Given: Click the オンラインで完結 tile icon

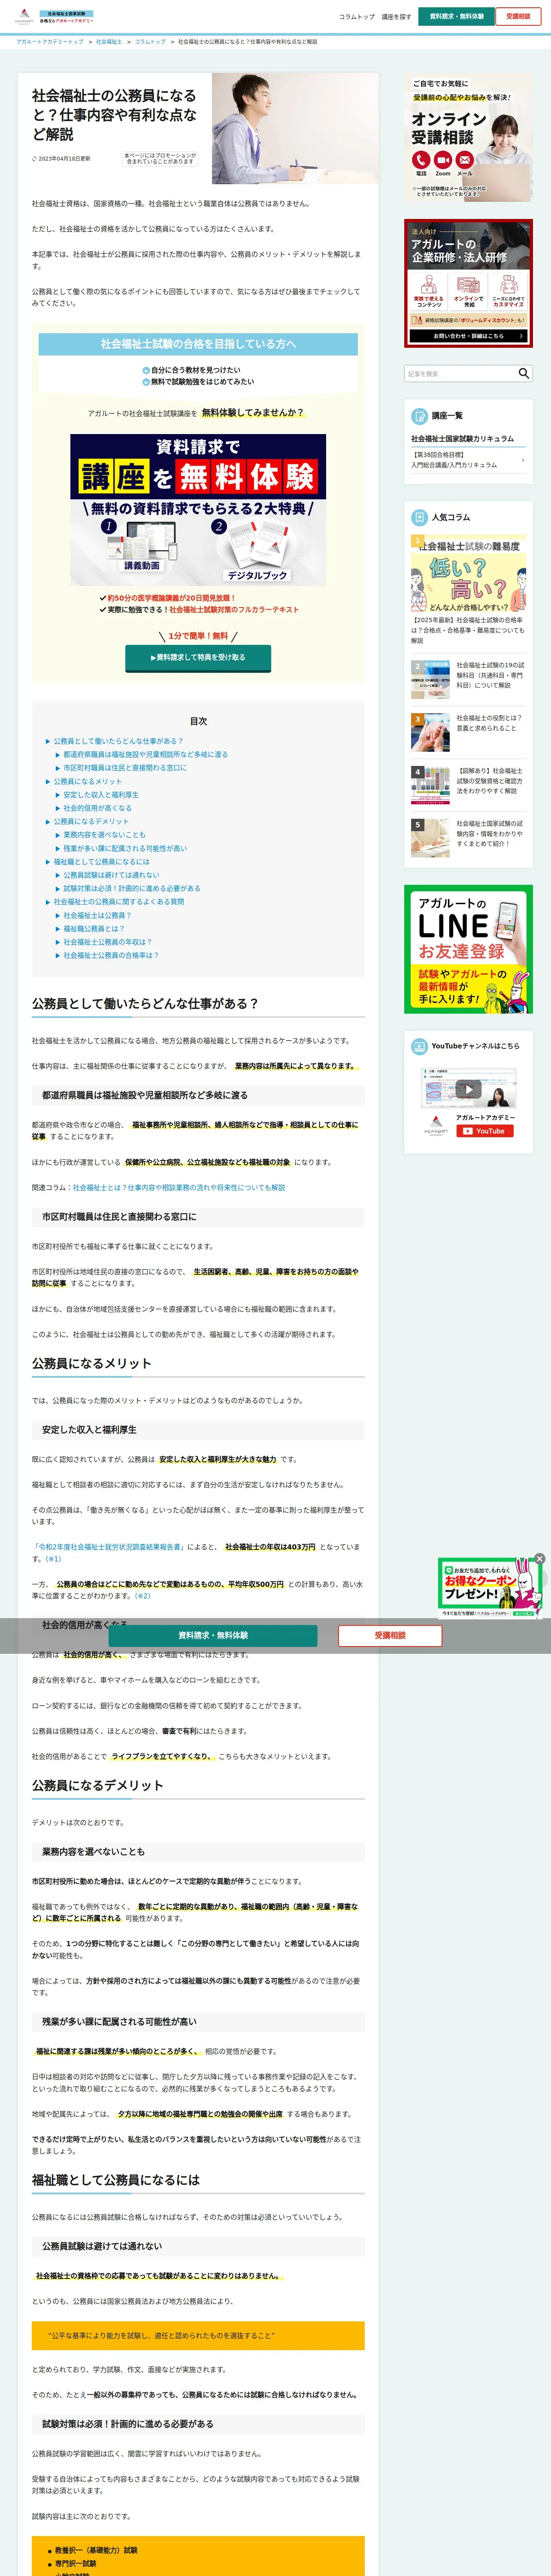Looking at the screenshot, I should coord(468,285).
